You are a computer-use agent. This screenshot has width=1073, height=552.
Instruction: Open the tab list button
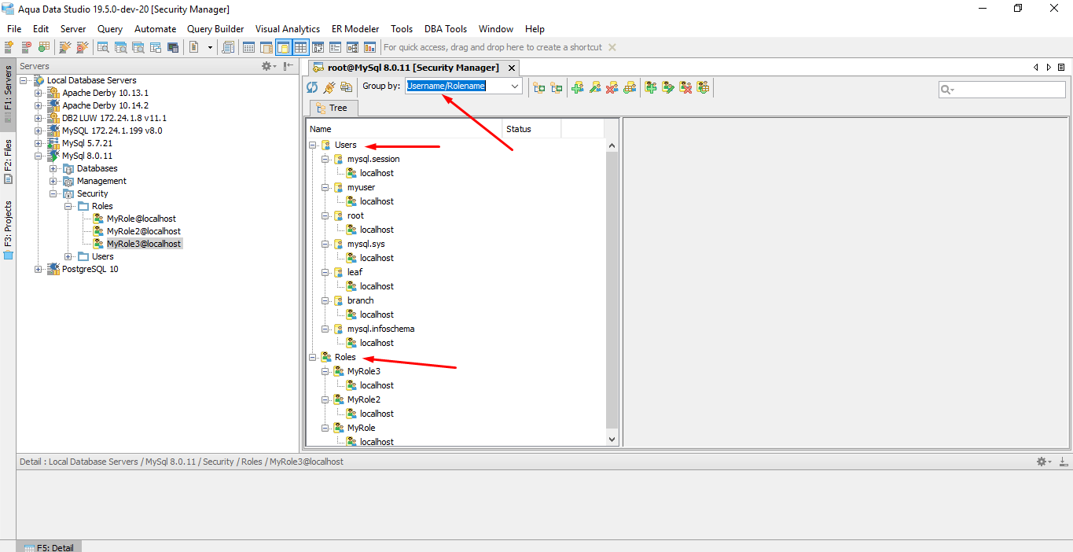coord(1061,68)
